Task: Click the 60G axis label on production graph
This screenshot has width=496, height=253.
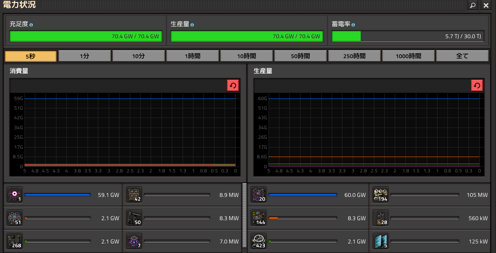Action: point(263,98)
